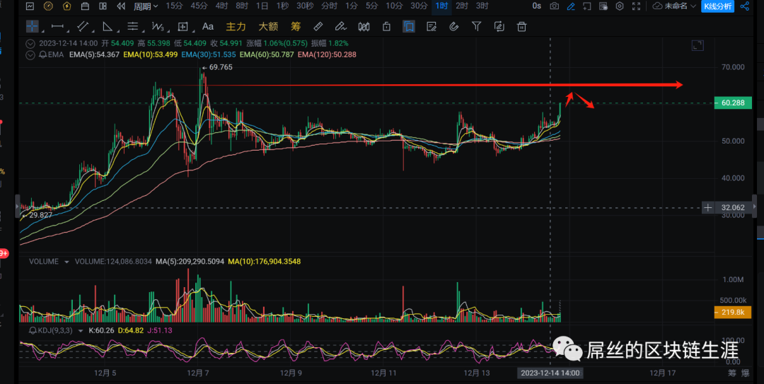The height and width of the screenshot is (384, 764).
Task: Click the lock drawings icon
Action: (x=386, y=26)
